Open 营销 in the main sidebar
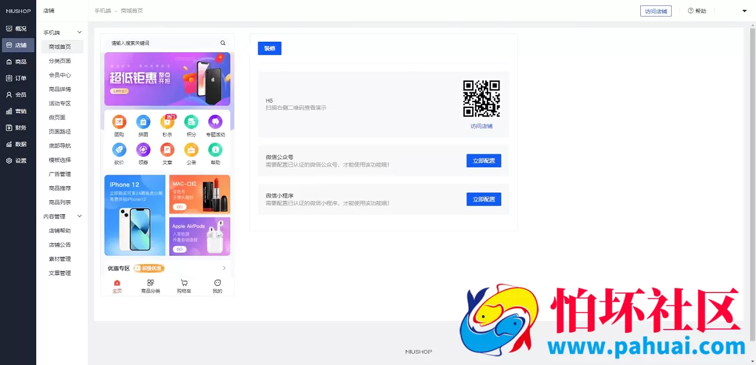 [x=17, y=111]
